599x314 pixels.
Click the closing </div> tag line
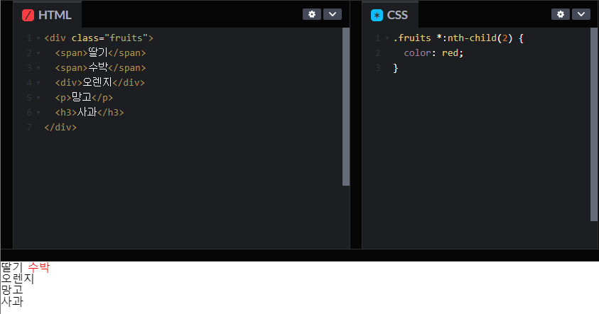click(x=60, y=128)
